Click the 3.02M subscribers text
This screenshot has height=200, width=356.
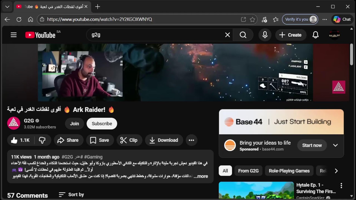coord(40,127)
